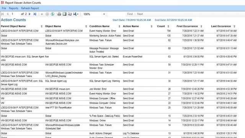This screenshot has width=245, height=138.
Task: Open the Reports menu
Action: click(13, 8)
